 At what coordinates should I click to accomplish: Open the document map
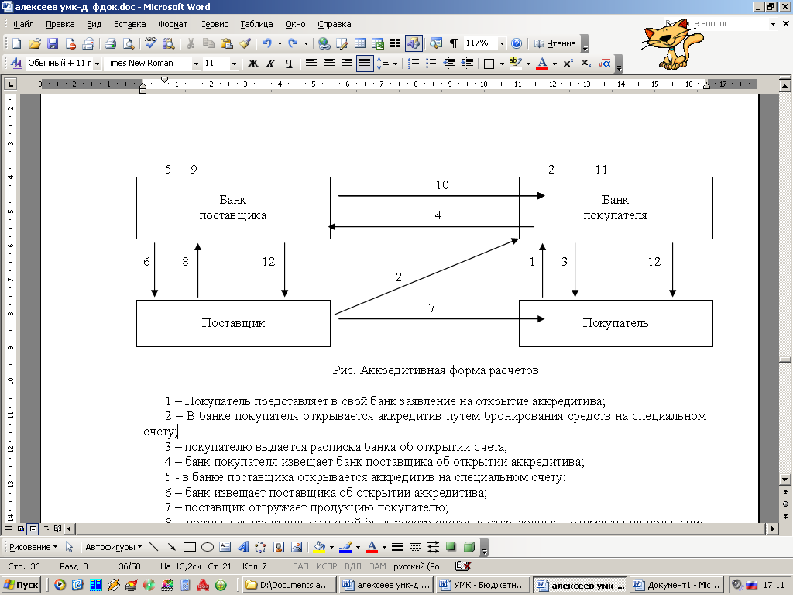[435, 43]
